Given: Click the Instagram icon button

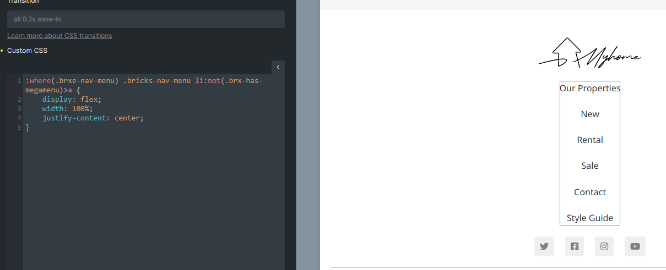Looking at the screenshot, I should pyautogui.click(x=604, y=246).
